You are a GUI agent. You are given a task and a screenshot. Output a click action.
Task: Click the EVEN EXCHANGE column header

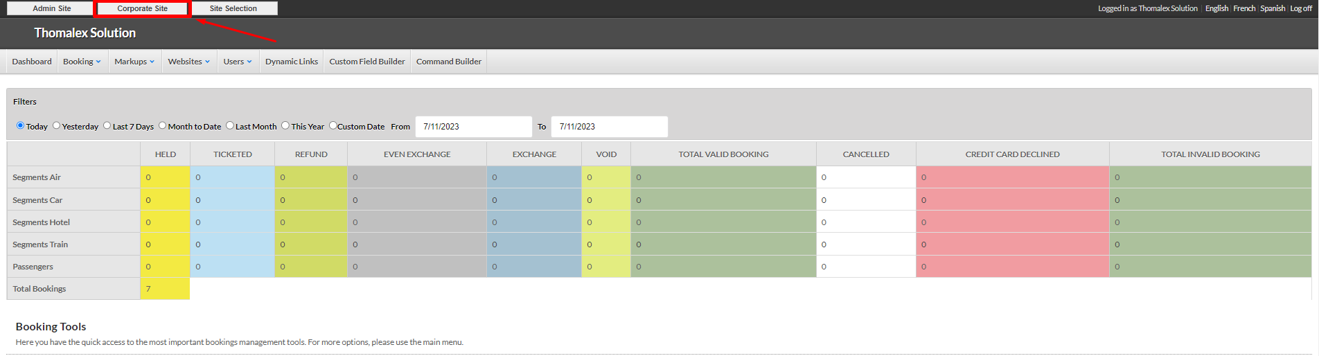417,154
